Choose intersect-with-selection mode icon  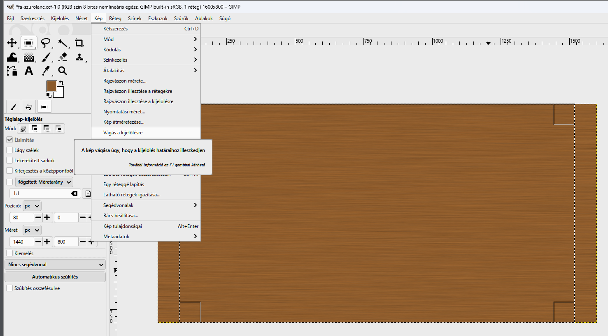pyautogui.click(x=59, y=129)
